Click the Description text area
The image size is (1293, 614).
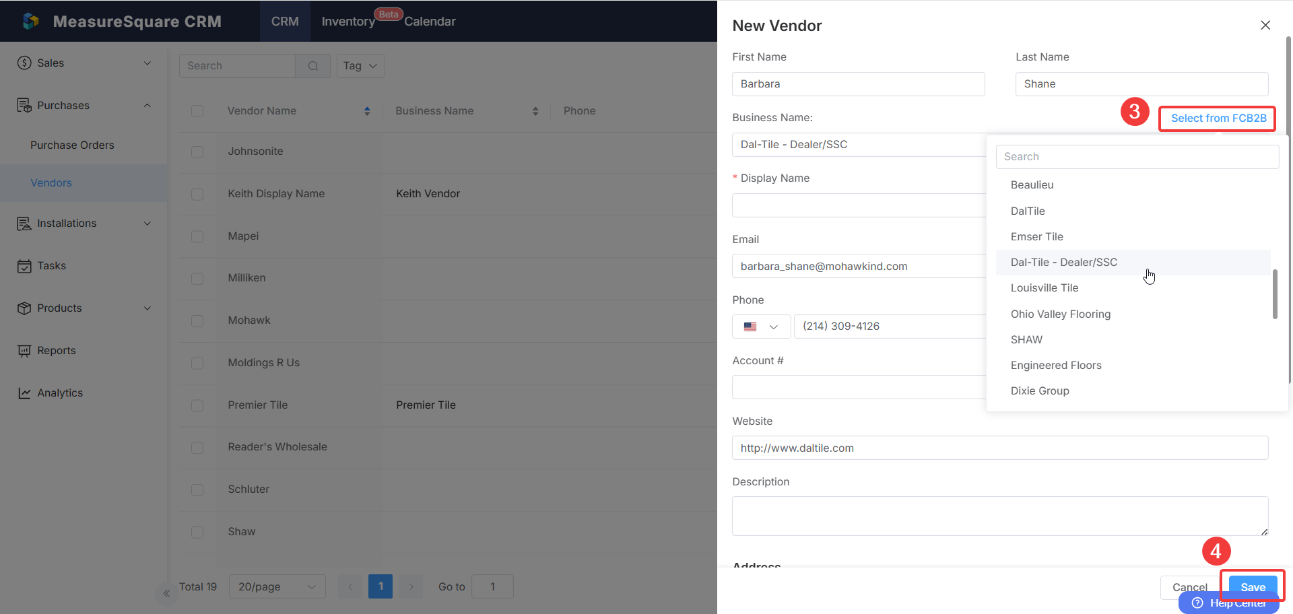click(x=1000, y=516)
